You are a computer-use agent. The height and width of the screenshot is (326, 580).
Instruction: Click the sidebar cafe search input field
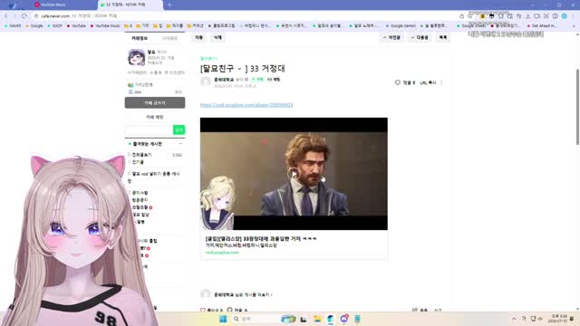click(x=149, y=129)
